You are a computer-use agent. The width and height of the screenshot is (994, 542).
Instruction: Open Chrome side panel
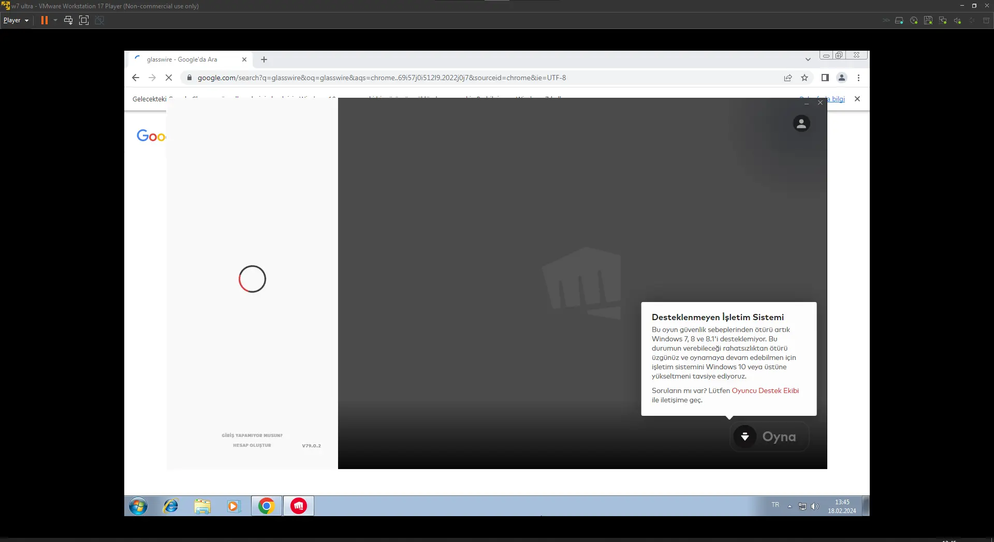point(825,78)
